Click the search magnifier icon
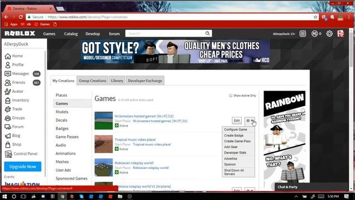 pos(207,33)
